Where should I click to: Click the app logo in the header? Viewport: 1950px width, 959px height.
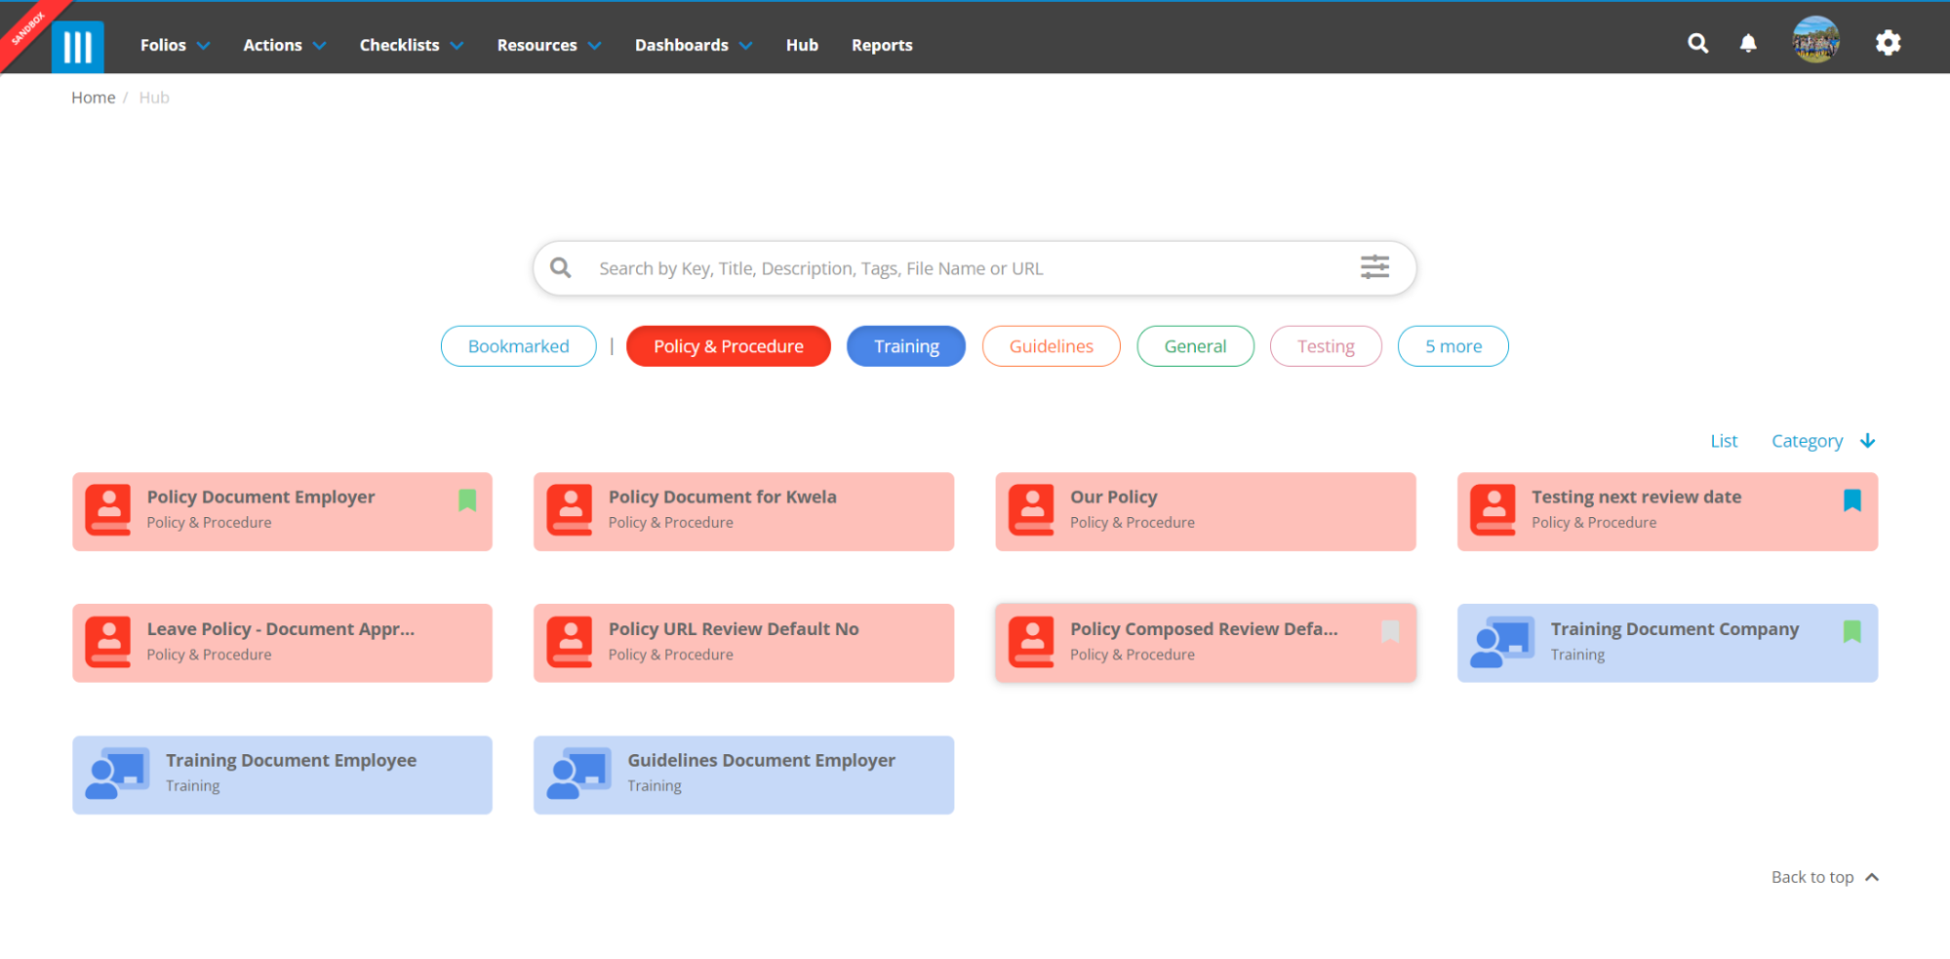(x=77, y=46)
